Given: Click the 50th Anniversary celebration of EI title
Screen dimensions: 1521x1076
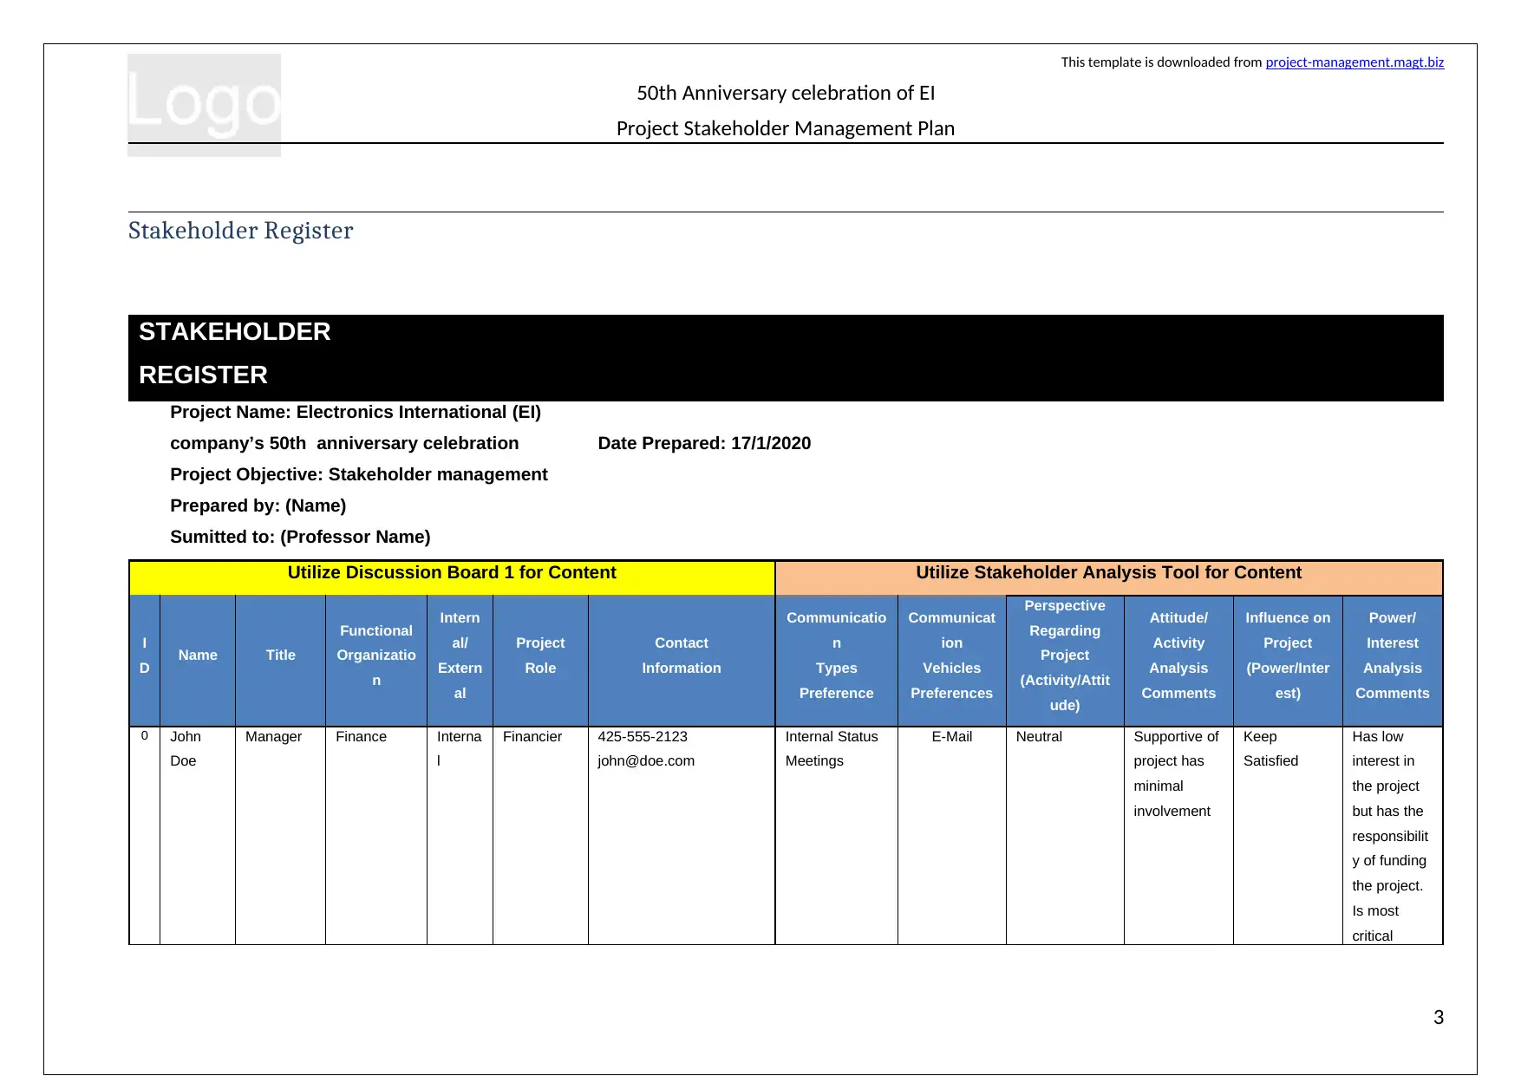Looking at the screenshot, I should (x=786, y=93).
